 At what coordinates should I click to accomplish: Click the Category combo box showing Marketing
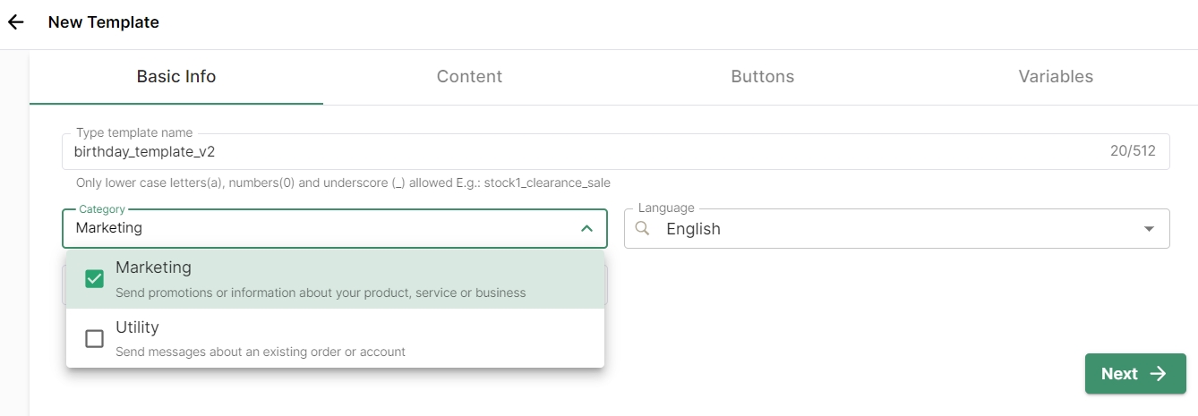click(322, 229)
